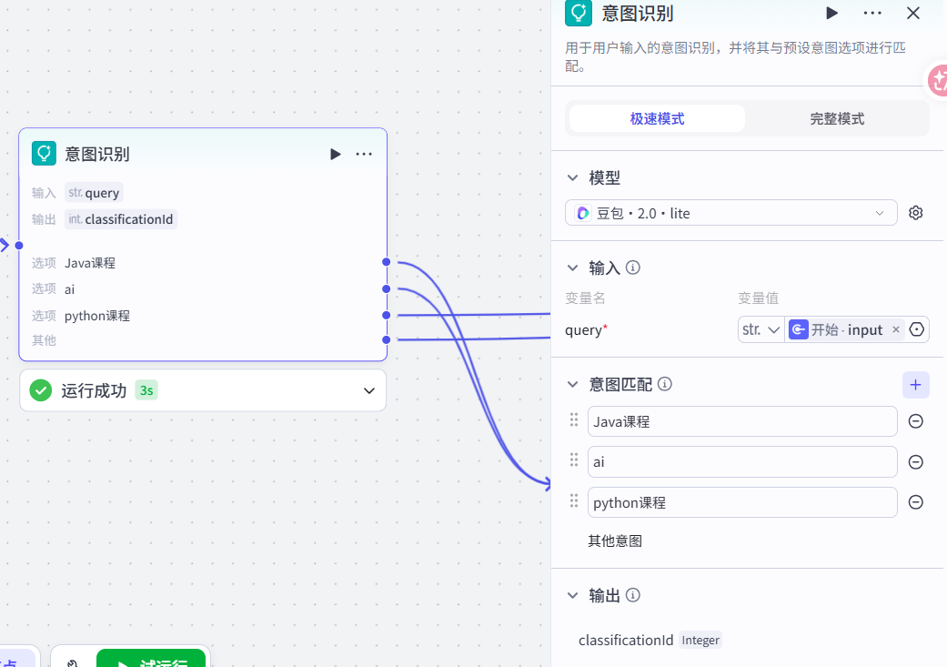The image size is (947, 667).
Task: Click the Java课程 output port
Action: click(386, 261)
